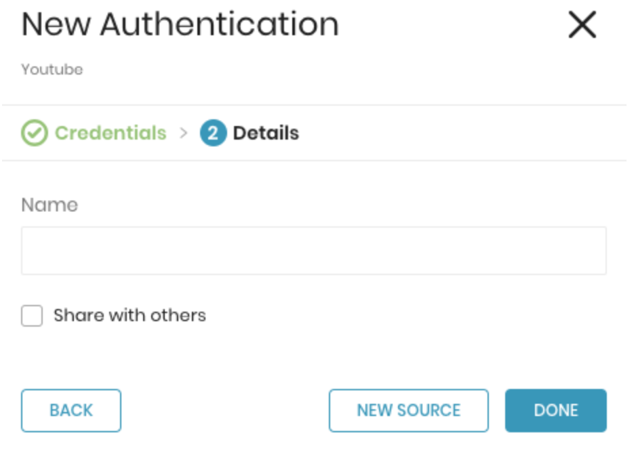Click the word "New" in the title
The height and width of the screenshot is (454, 636).
click(56, 25)
